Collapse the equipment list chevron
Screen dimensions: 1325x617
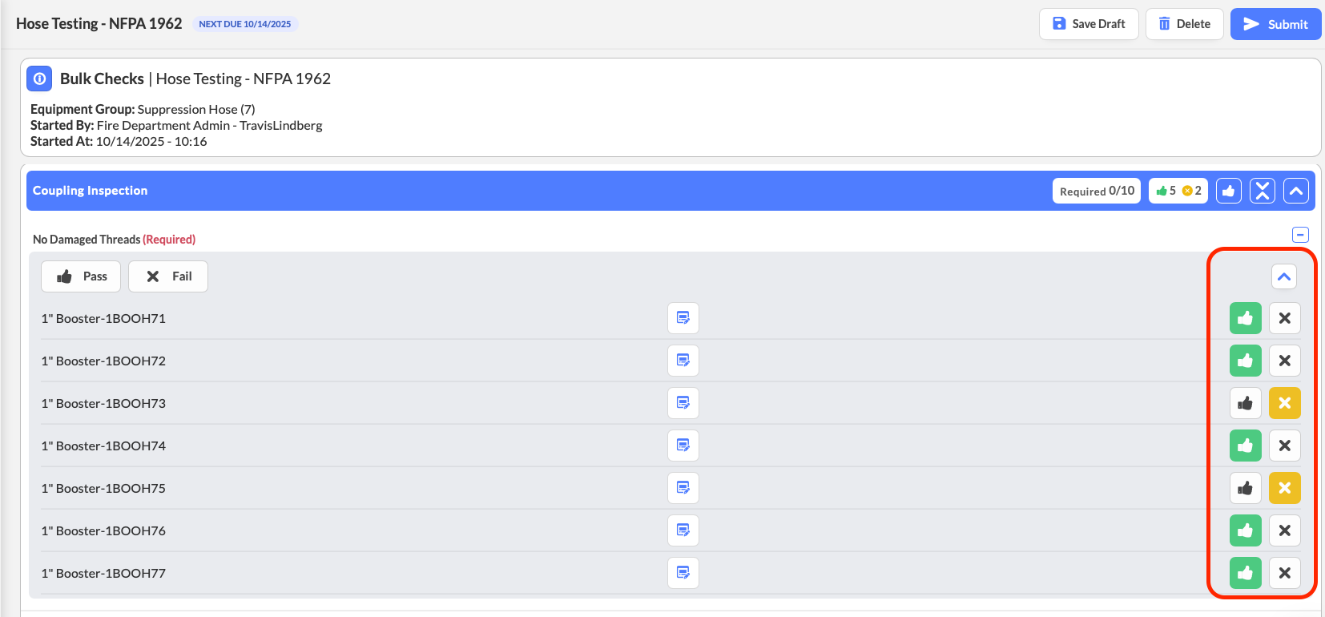click(1283, 276)
